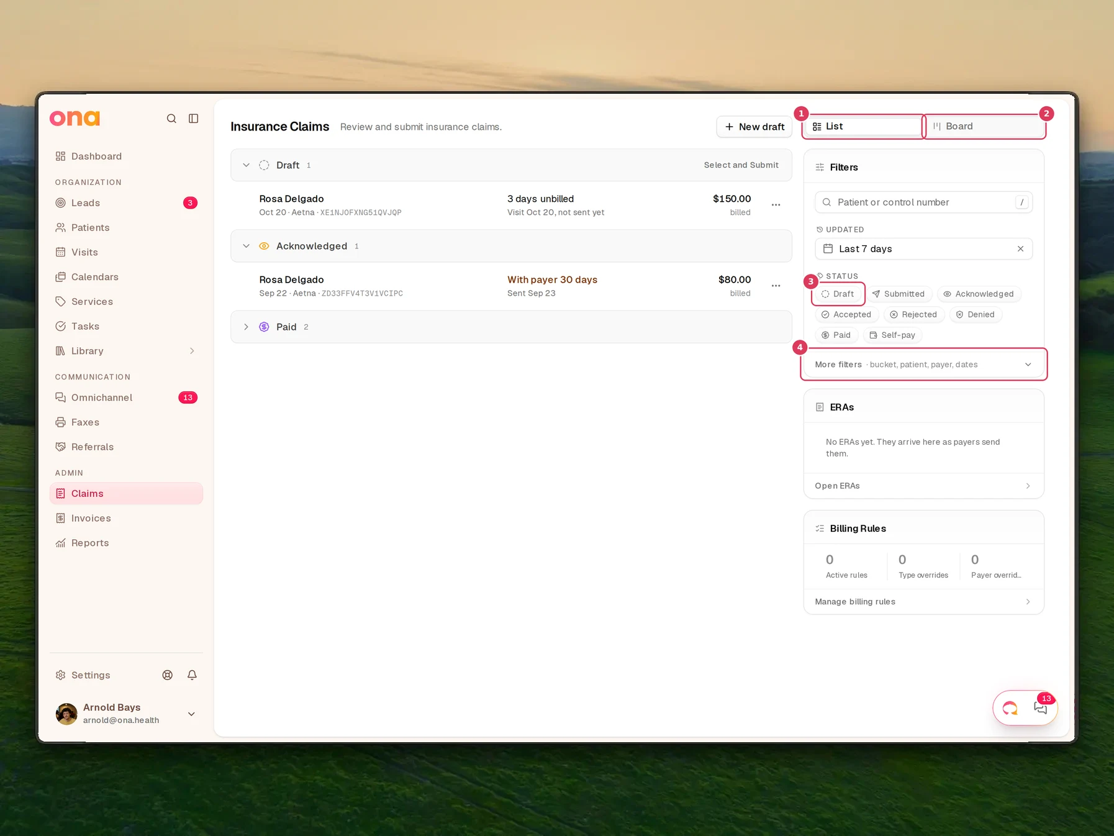Launch the ona assistant floating icon
Image resolution: width=1114 pixels, height=836 pixels.
pos(1010,707)
